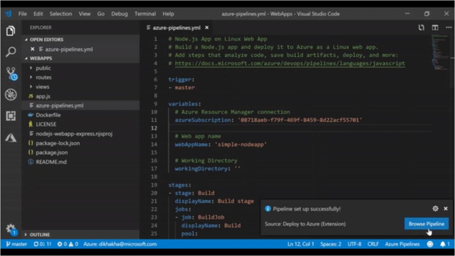Click the azureSubscription ID string

(300, 120)
